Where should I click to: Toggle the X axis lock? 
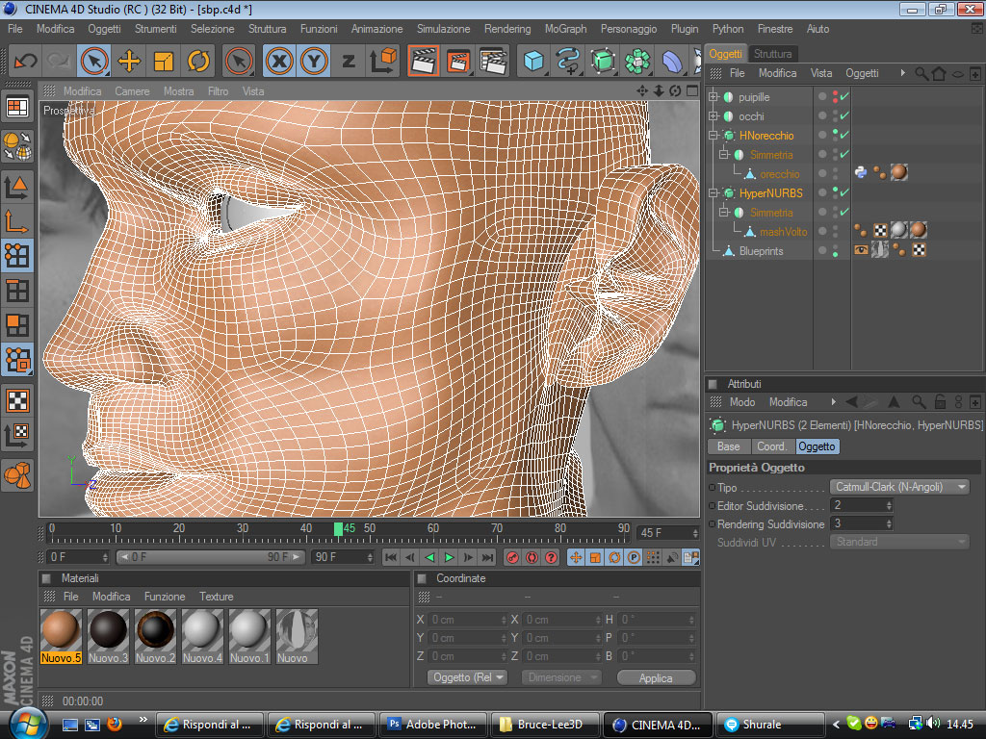coord(279,62)
